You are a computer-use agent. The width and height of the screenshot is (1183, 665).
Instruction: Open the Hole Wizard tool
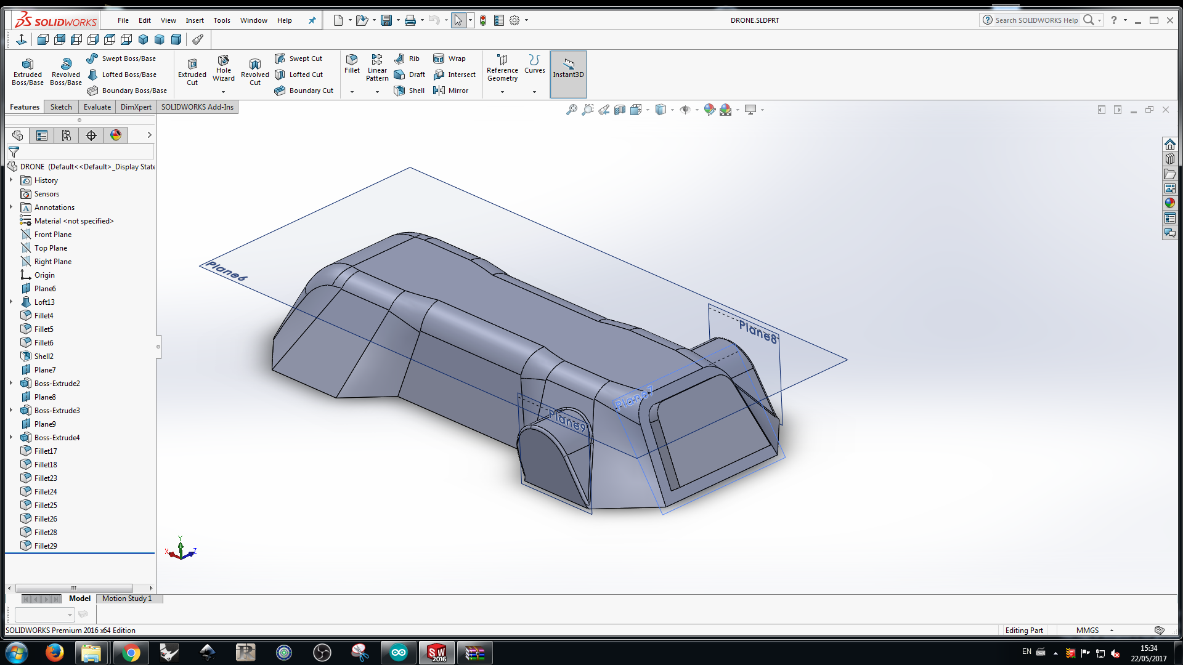[224, 68]
